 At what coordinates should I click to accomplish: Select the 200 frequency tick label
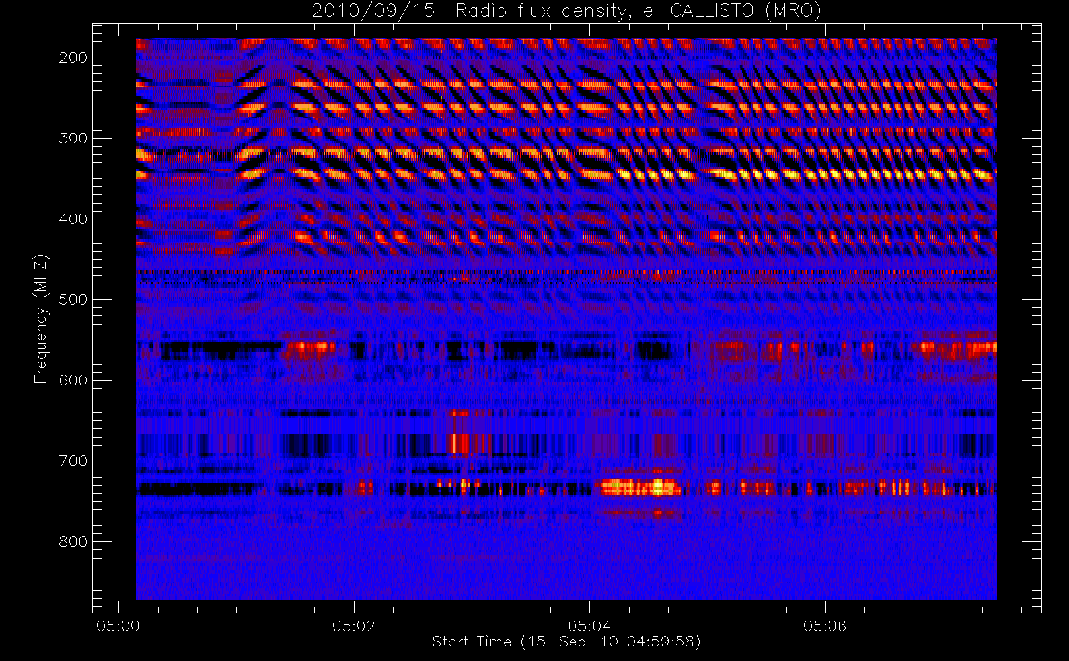[x=73, y=58]
